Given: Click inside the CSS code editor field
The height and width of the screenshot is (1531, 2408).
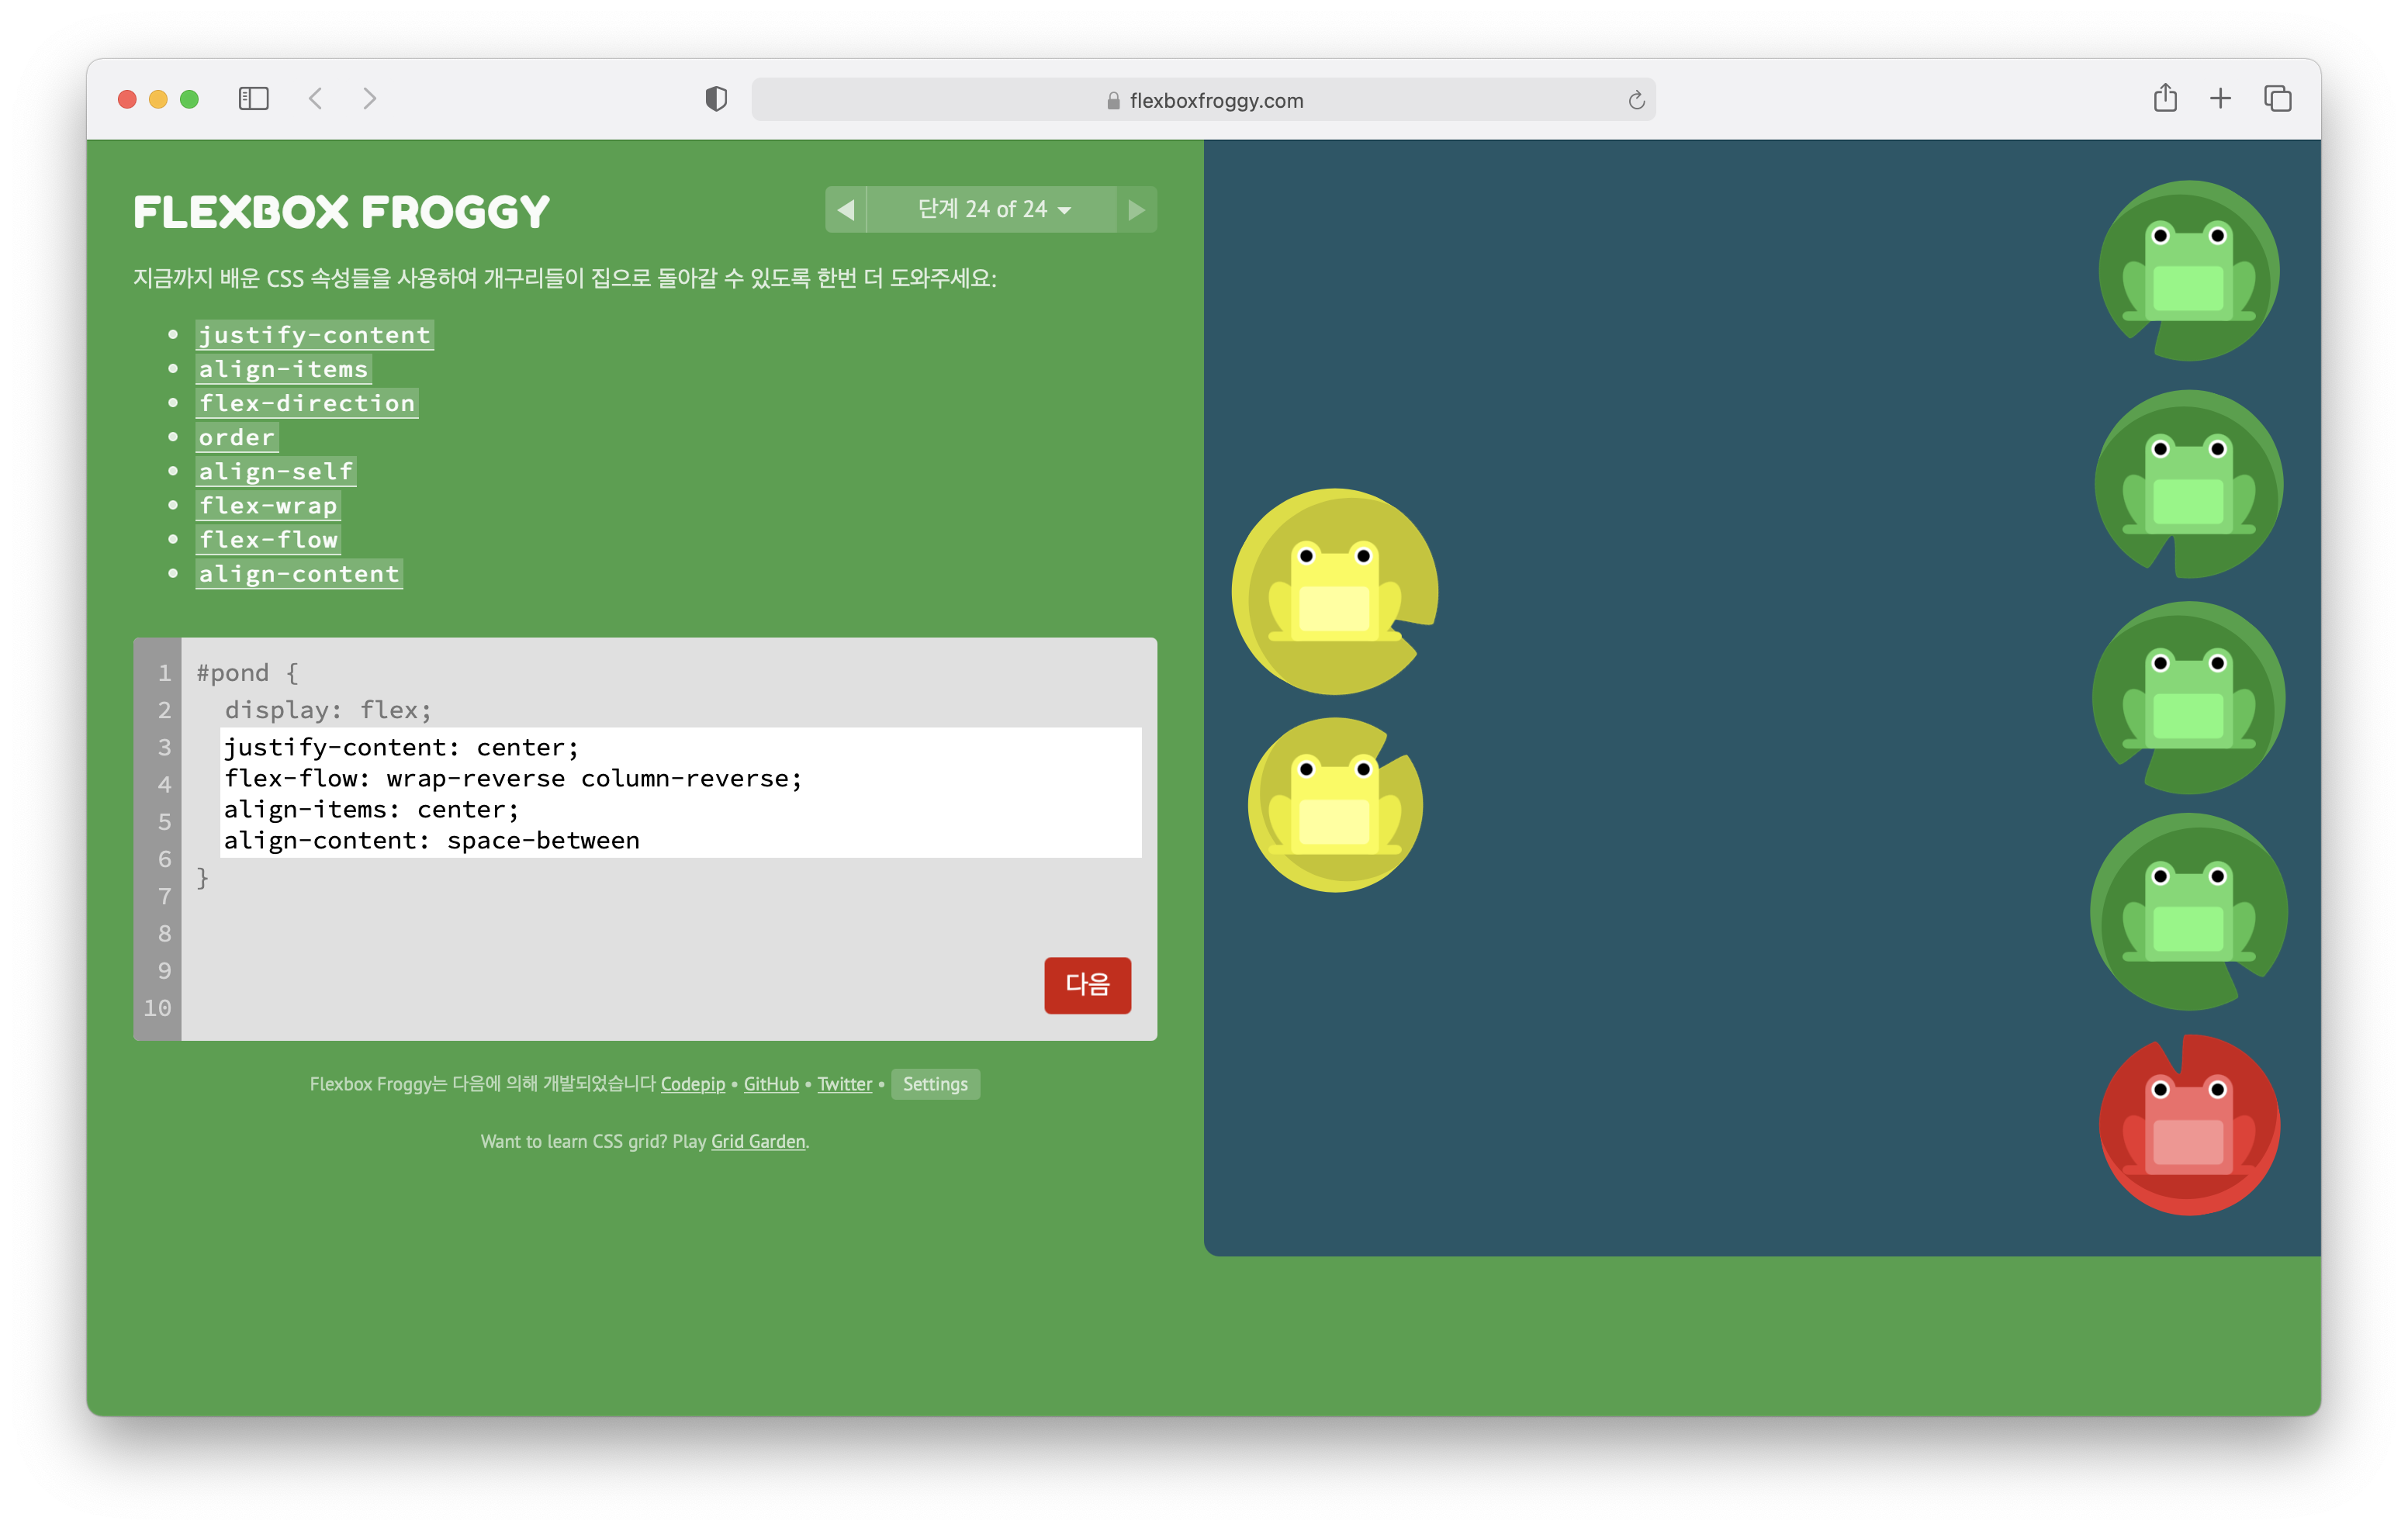Looking at the screenshot, I should 680,792.
